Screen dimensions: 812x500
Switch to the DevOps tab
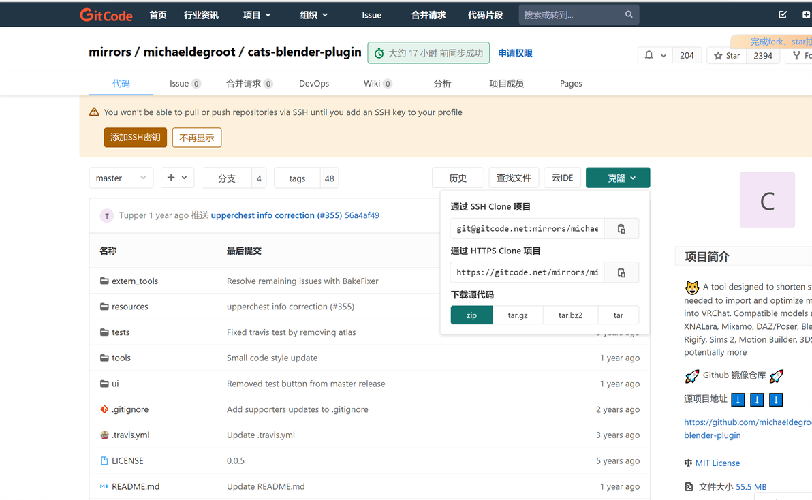pyautogui.click(x=314, y=83)
